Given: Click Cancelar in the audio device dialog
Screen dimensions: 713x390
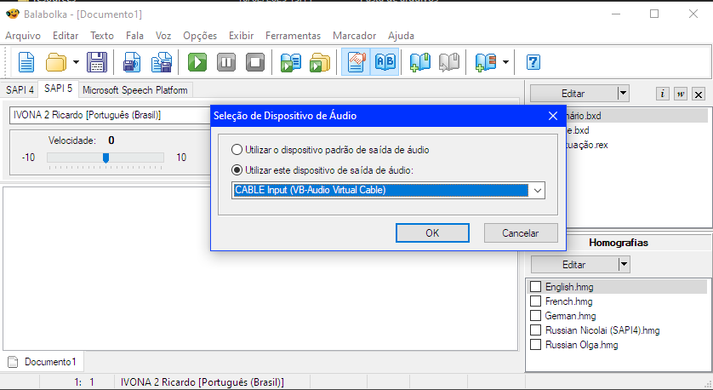Looking at the screenshot, I should (x=521, y=232).
